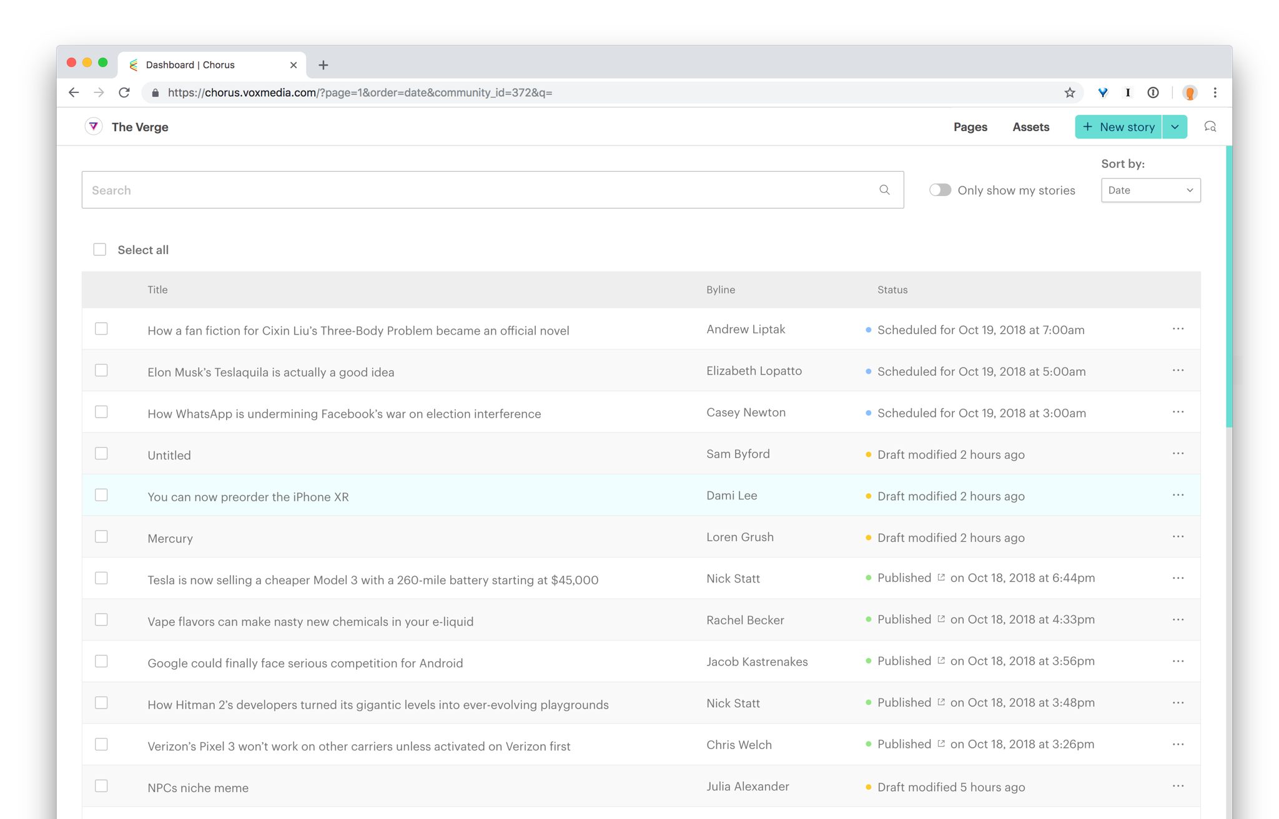The image size is (1279, 819).
Task: Go to Assets in the header
Action: [x=1030, y=127]
